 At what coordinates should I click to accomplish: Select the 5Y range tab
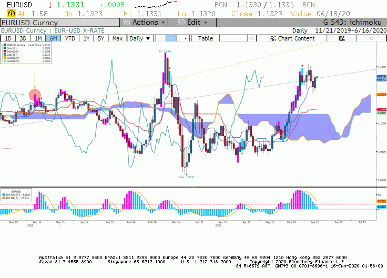(x=101, y=38)
